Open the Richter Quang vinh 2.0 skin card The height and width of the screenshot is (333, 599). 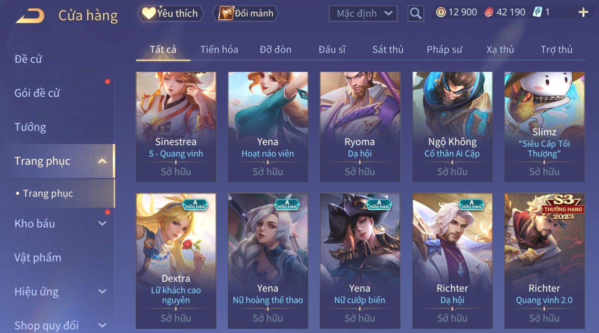545,261
